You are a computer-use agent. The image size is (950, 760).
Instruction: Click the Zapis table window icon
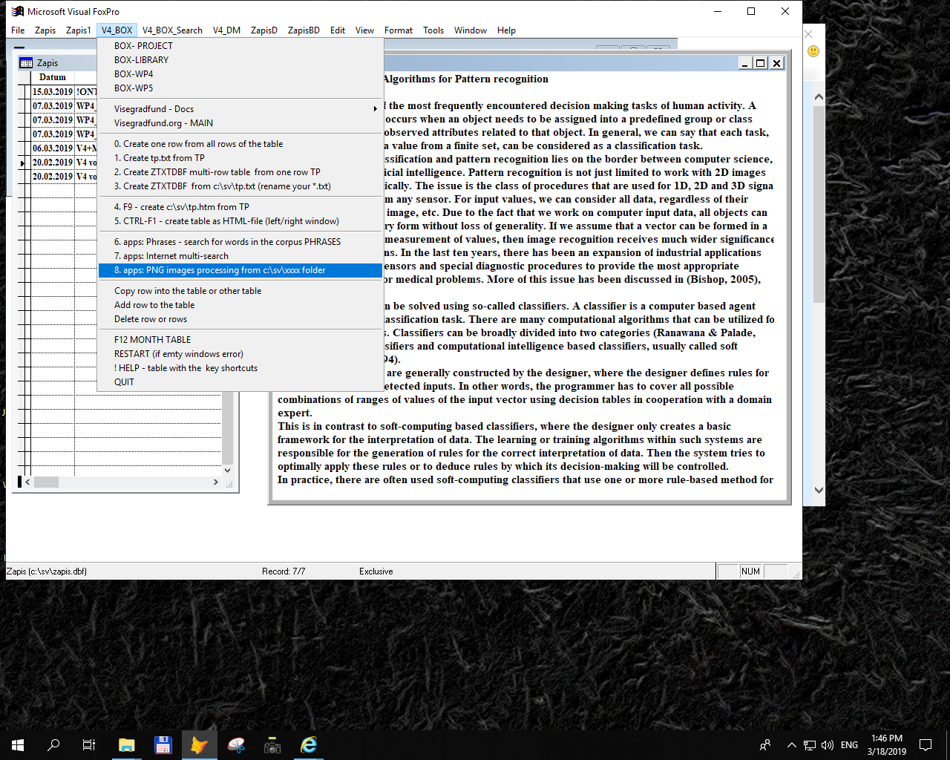coord(26,63)
